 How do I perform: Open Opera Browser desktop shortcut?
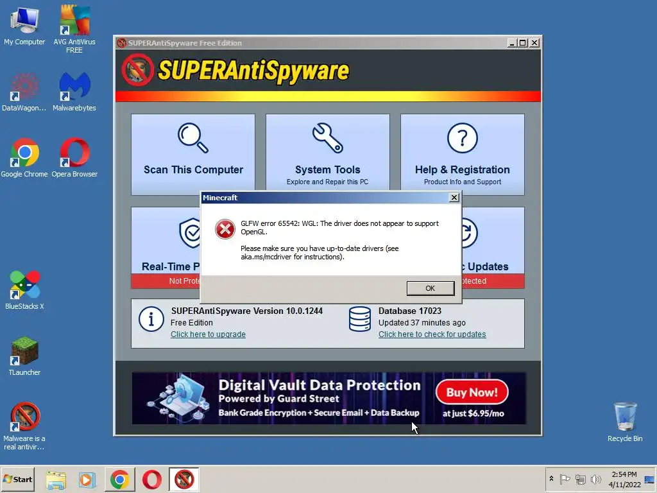pyautogui.click(x=74, y=158)
